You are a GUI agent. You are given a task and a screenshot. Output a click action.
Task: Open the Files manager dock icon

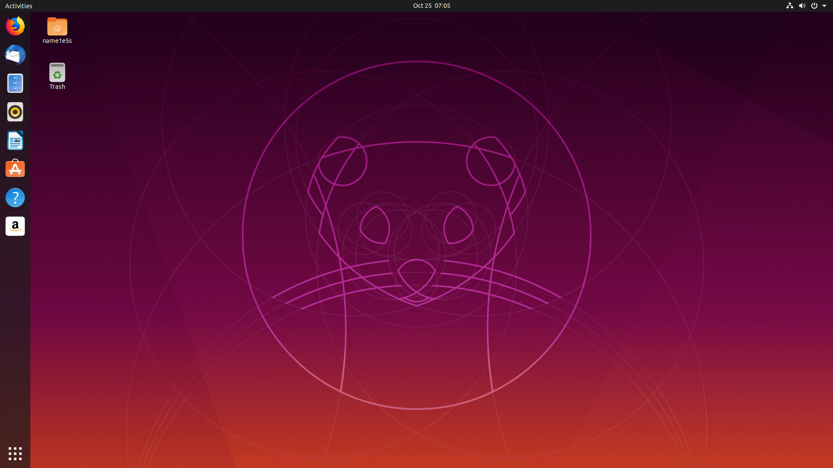point(15,83)
